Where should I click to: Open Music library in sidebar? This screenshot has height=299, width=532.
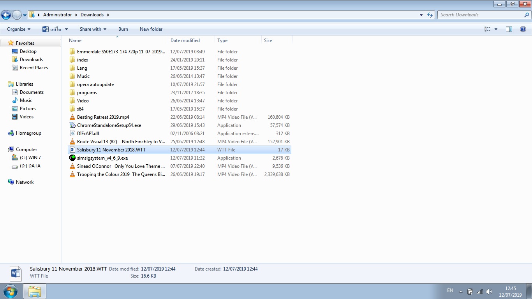tap(26, 100)
